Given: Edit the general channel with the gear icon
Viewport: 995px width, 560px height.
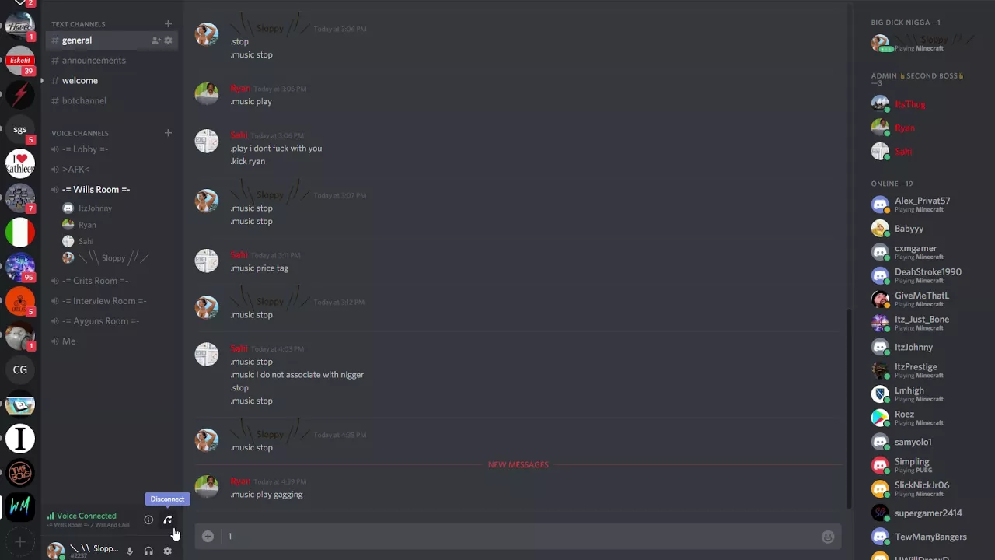Looking at the screenshot, I should [168, 40].
